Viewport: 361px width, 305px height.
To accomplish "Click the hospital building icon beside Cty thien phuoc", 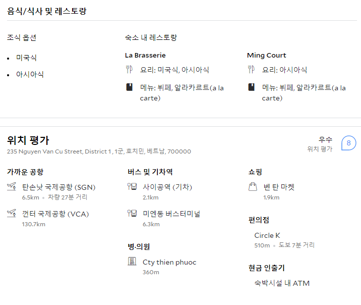I will coord(132,262).
